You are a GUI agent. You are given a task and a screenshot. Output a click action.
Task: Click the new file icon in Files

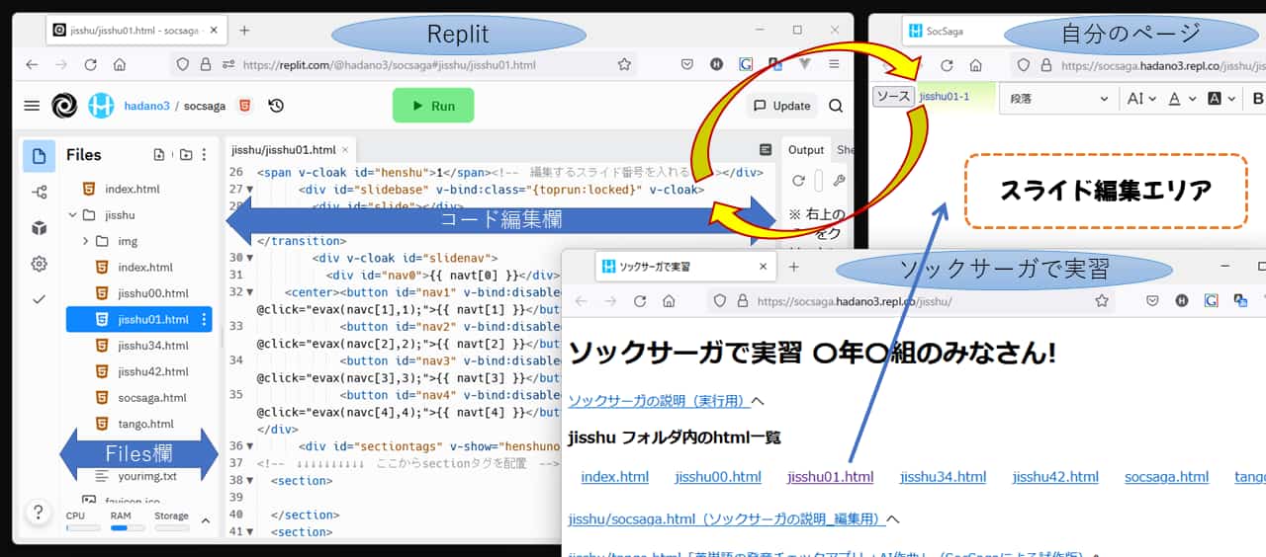159,155
